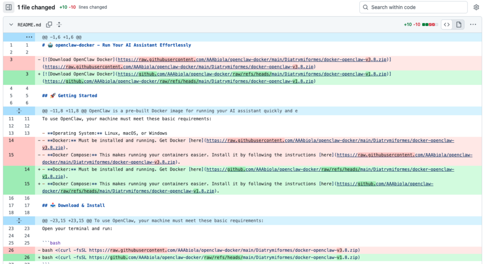485x264 pixels.
Task: Expand hidden lines above line 1 hunk
Action: [29, 37]
